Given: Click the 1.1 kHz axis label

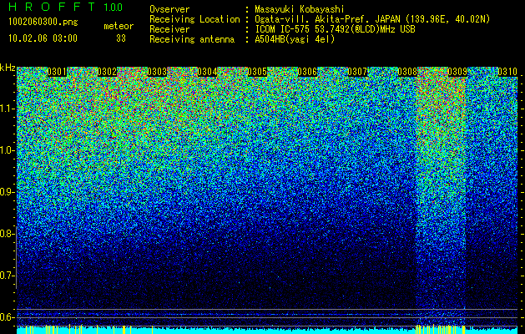Looking at the screenshot, I should (8, 109).
